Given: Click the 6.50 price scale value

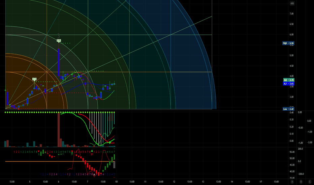Looking at the screenshot, I should coord(291,24).
